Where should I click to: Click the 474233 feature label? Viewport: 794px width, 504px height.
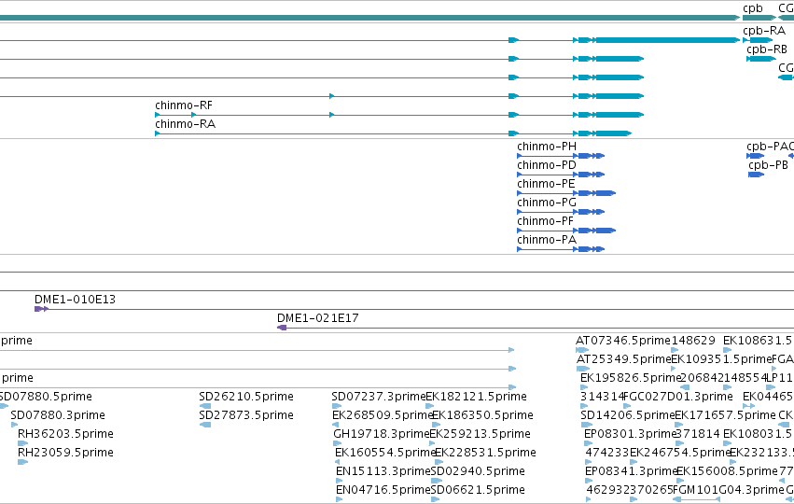[x=607, y=453]
